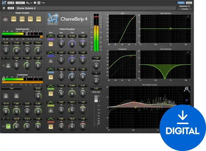Click the gate sidechain C filter button
The height and width of the screenshot is (151, 206).
pos(4,58)
